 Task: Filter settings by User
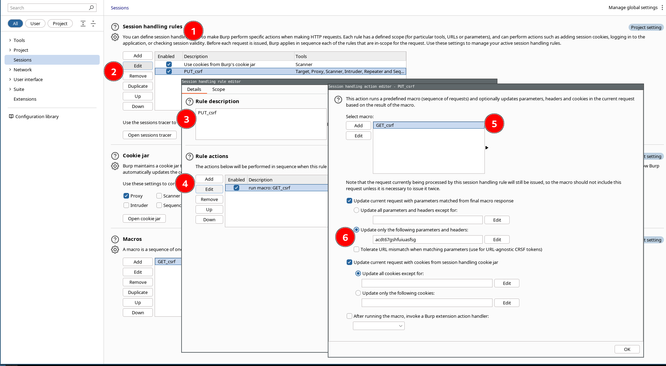click(35, 23)
